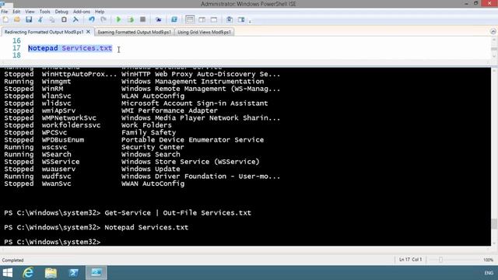The height and width of the screenshot is (280, 498).
Task: Undo the last edit
Action: [x=92, y=19]
